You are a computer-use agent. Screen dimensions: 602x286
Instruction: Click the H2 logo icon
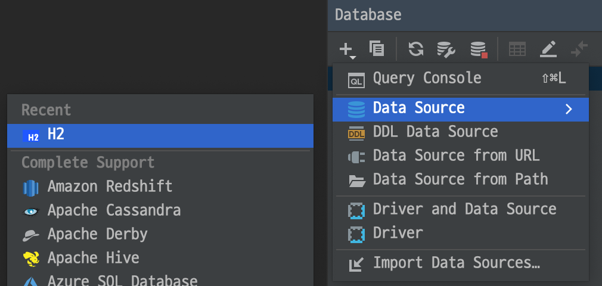point(31,136)
